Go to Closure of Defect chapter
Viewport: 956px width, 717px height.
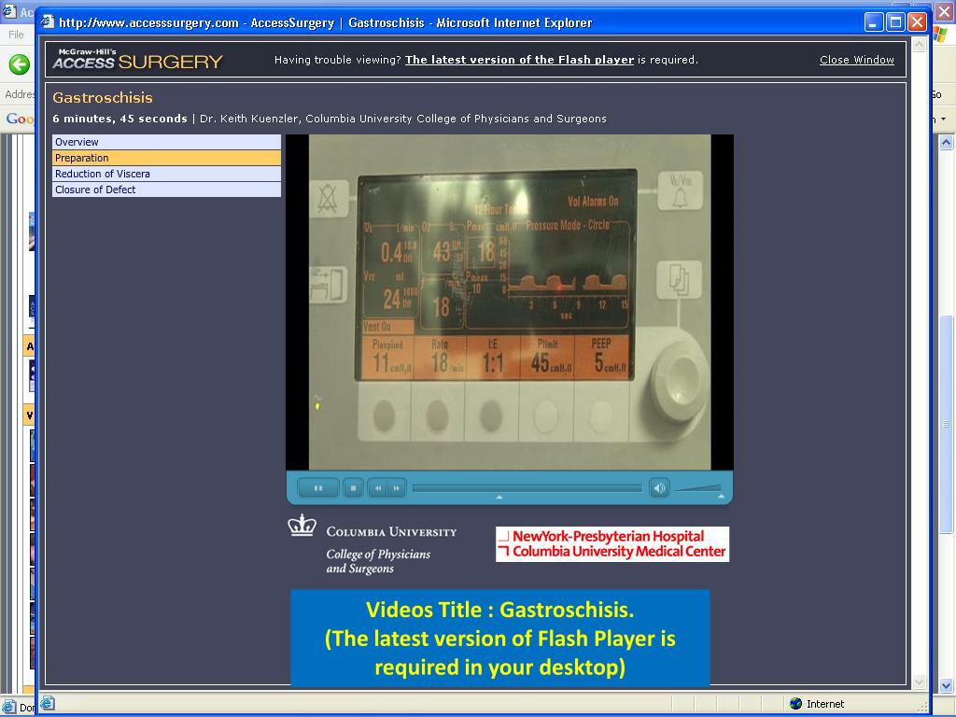(166, 190)
